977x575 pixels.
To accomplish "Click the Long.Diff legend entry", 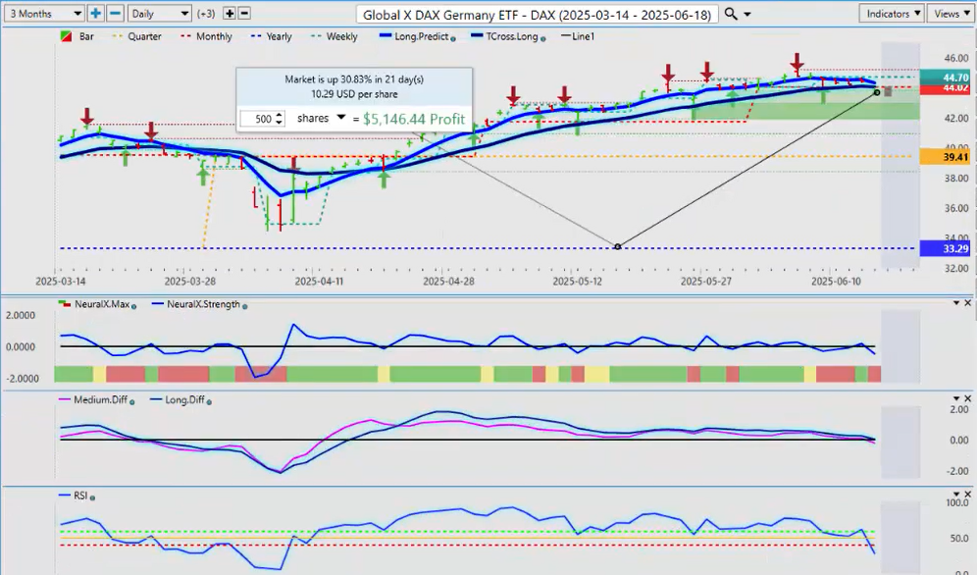I will tap(178, 400).
